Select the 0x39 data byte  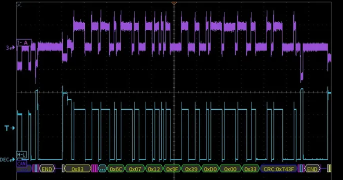pyautogui.click(x=191, y=169)
